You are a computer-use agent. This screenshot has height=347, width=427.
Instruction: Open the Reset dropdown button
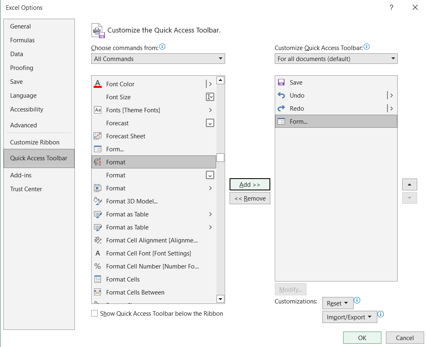click(x=338, y=303)
